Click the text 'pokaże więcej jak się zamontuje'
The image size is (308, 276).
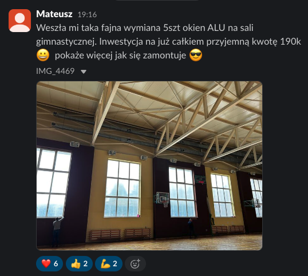120,56
